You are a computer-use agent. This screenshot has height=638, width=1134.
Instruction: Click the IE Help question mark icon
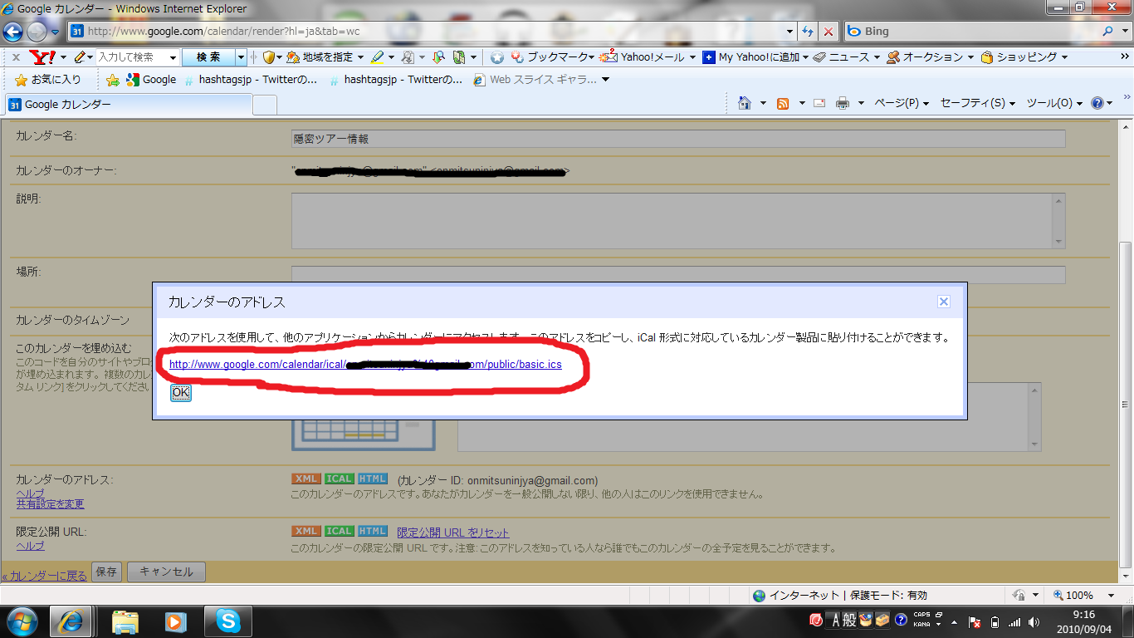tap(1097, 103)
